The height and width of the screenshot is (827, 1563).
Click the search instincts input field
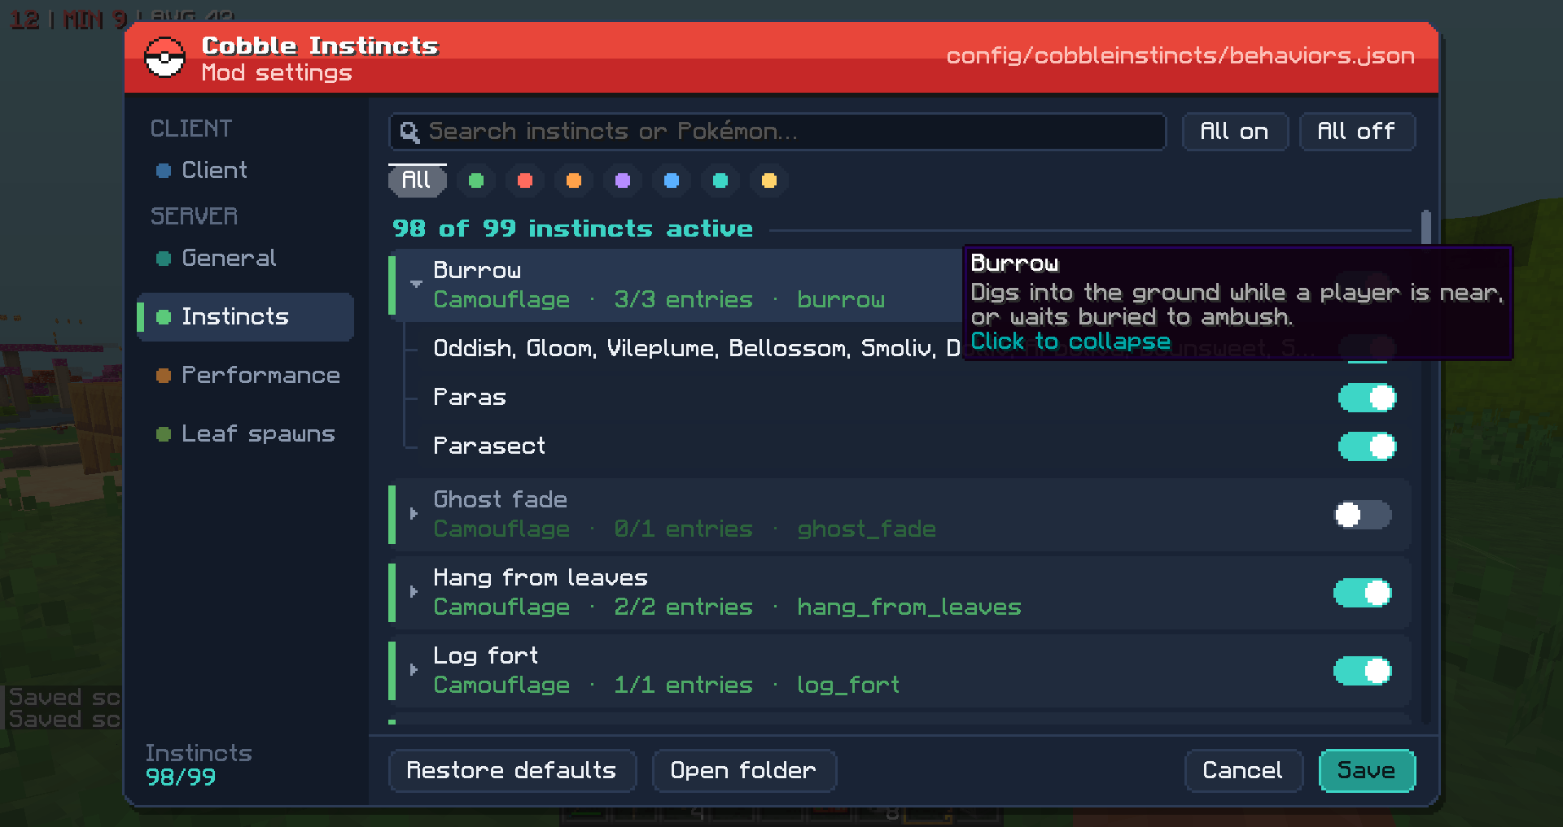pyautogui.click(x=777, y=132)
